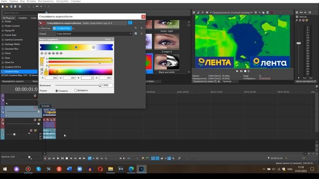Click the Animate button
Screen dimensions: 319x179
click(x=45, y=106)
